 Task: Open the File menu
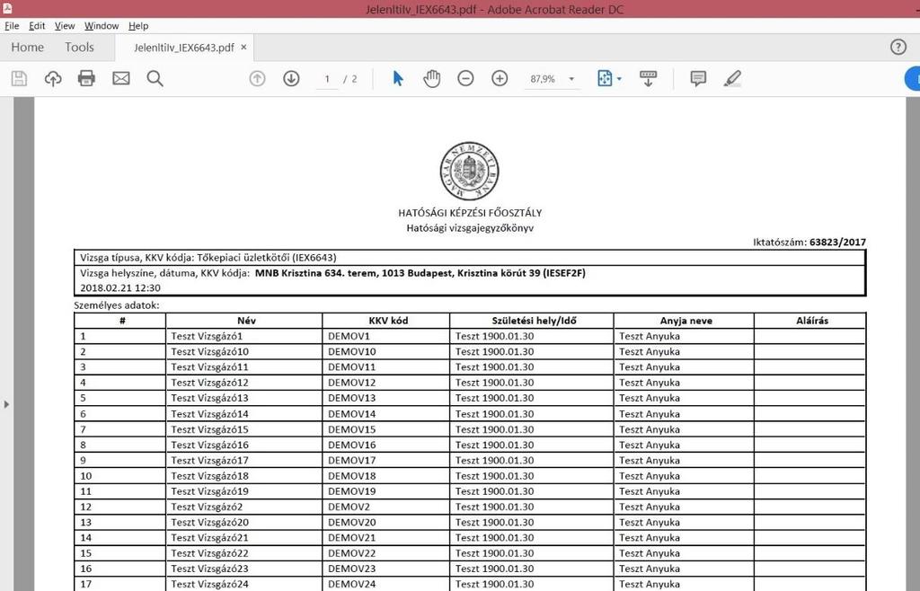(x=12, y=26)
